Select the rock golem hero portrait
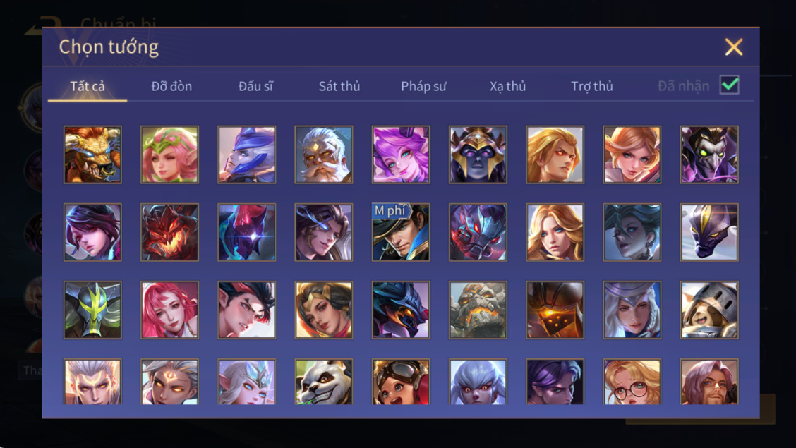This screenshot has width=796, height=448. (478, 310)
